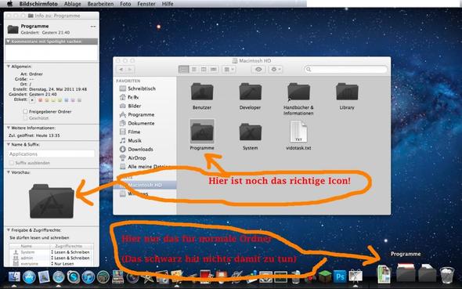
Task: Choose the red Etikett color label
Action: pos(41,100)
